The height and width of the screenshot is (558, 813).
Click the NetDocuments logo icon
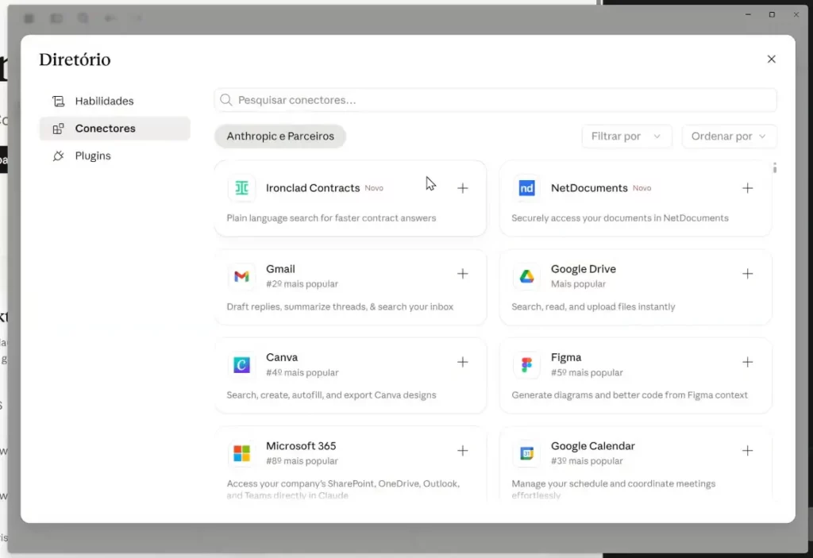click(x=526, y=188)
